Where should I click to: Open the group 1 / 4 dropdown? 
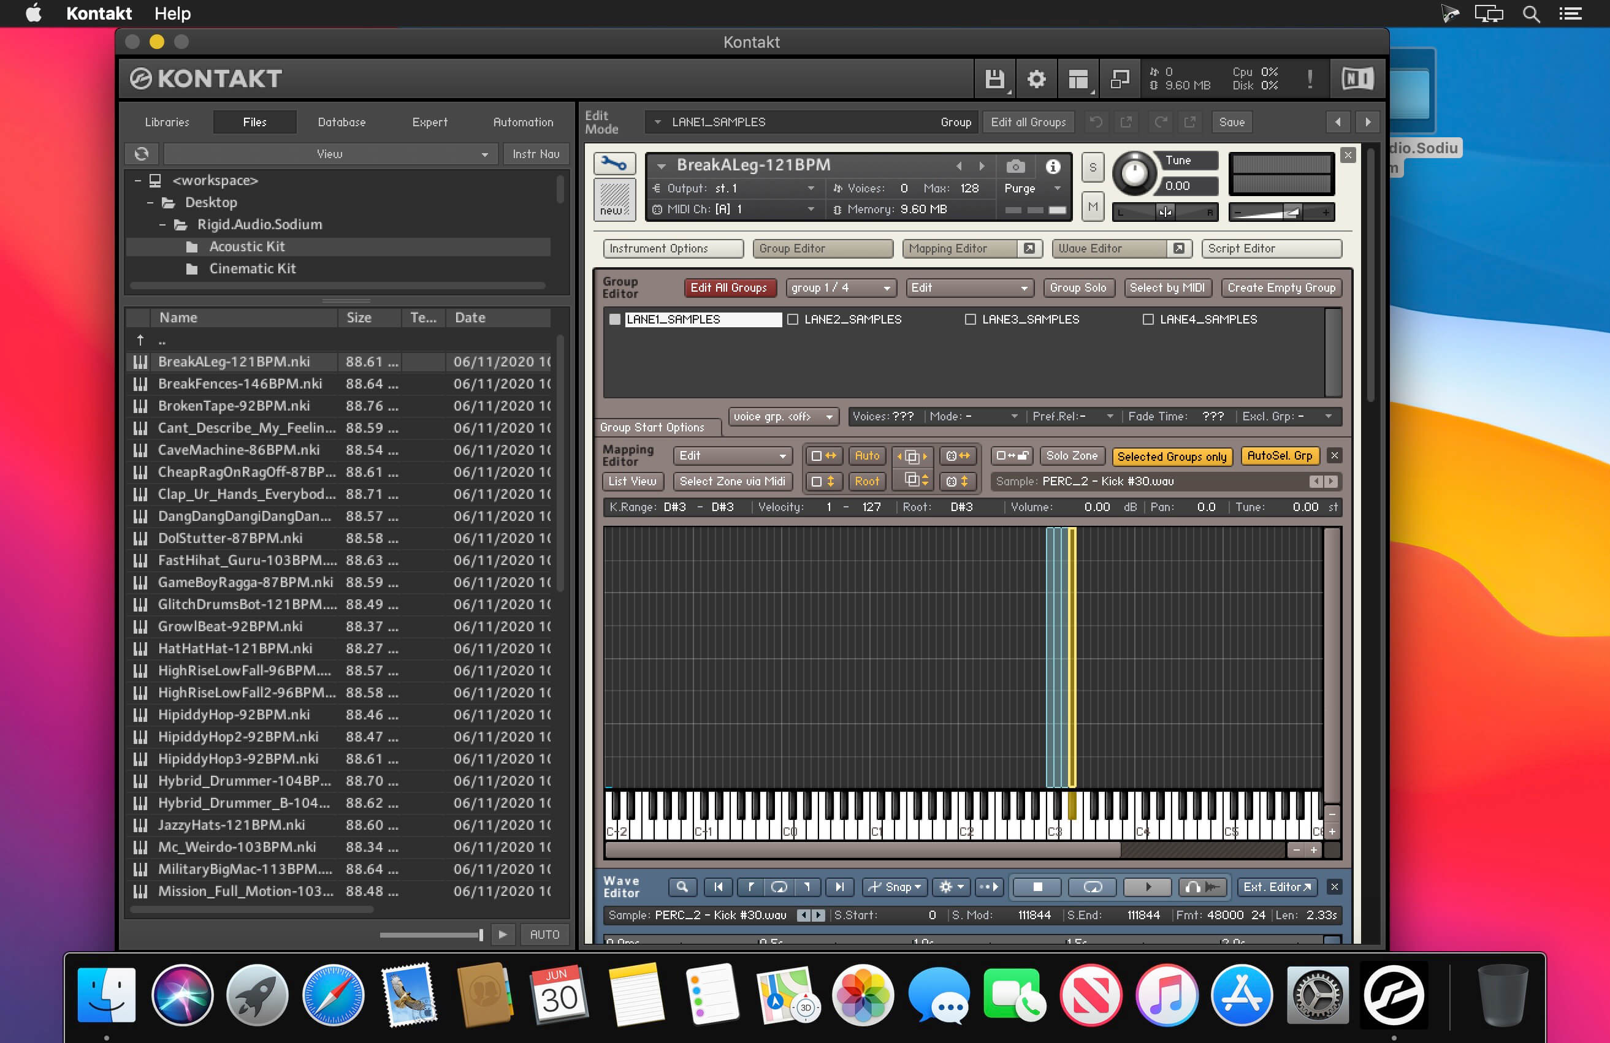pyautogui.click(x=841, y=287)
